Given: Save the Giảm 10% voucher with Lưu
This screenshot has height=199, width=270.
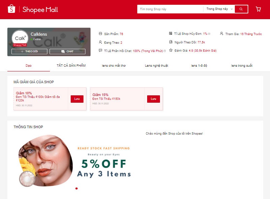Looking at the screenshot, I should (77, 99).
